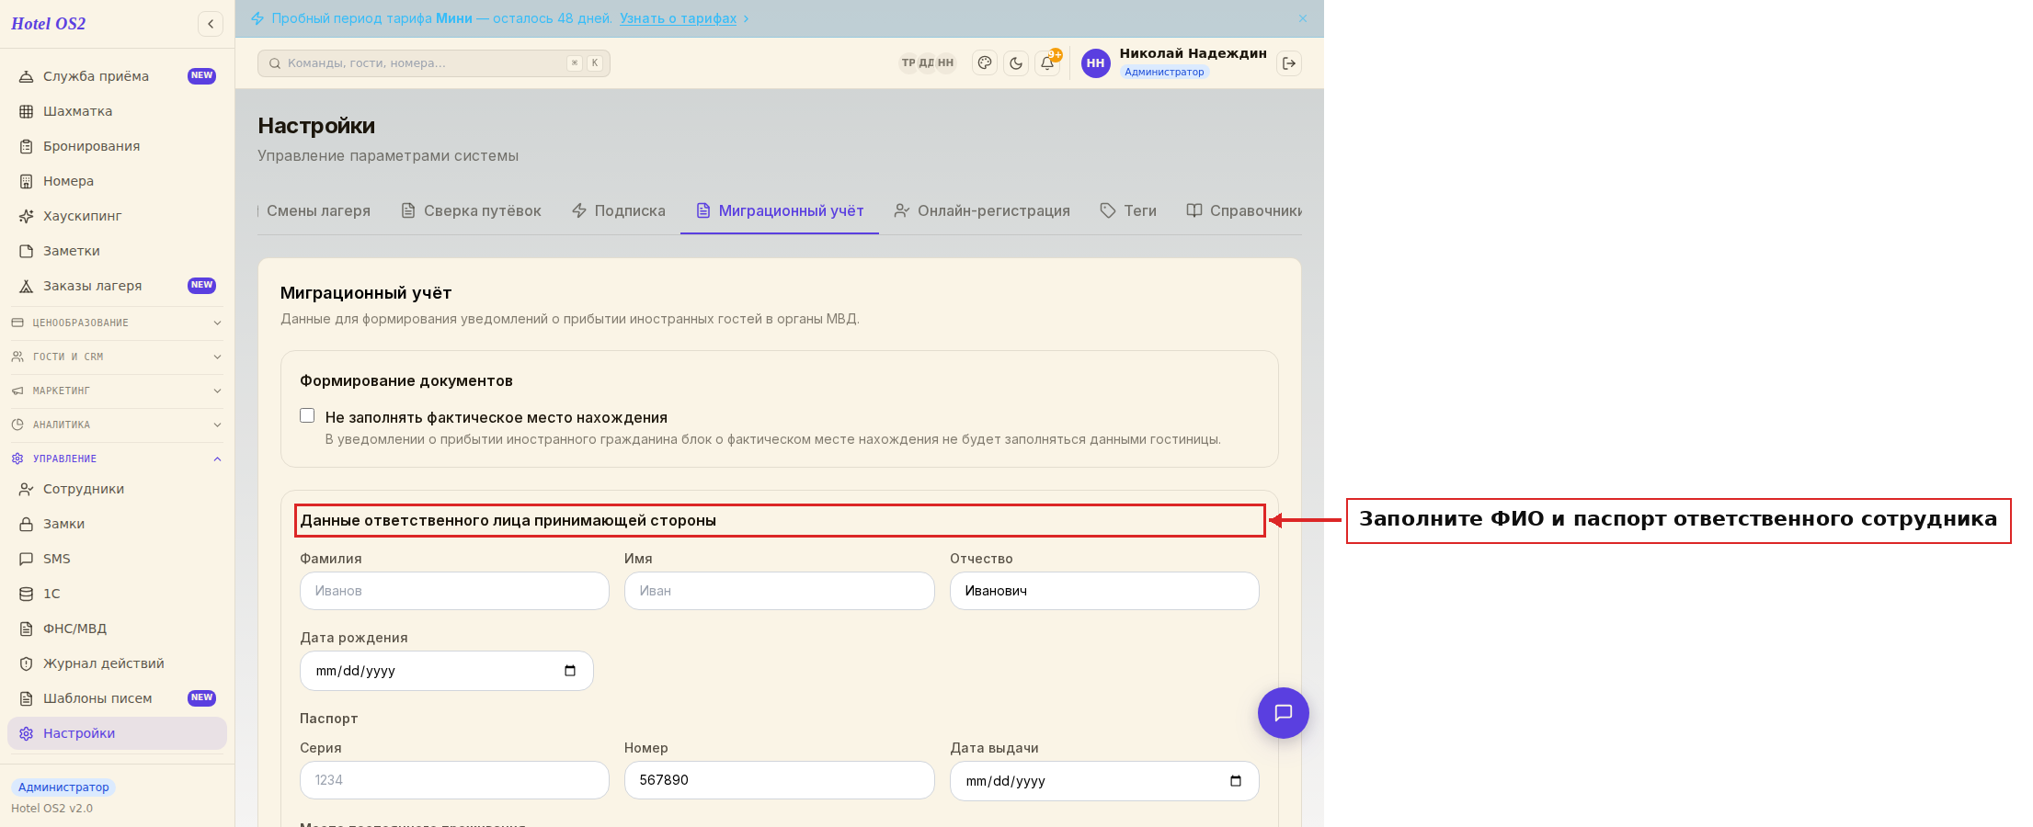The height and width of the screenshot is (827, 2033).
Task: Switch to the Онлайн-регистрация tab
Action: coord(982,210)
